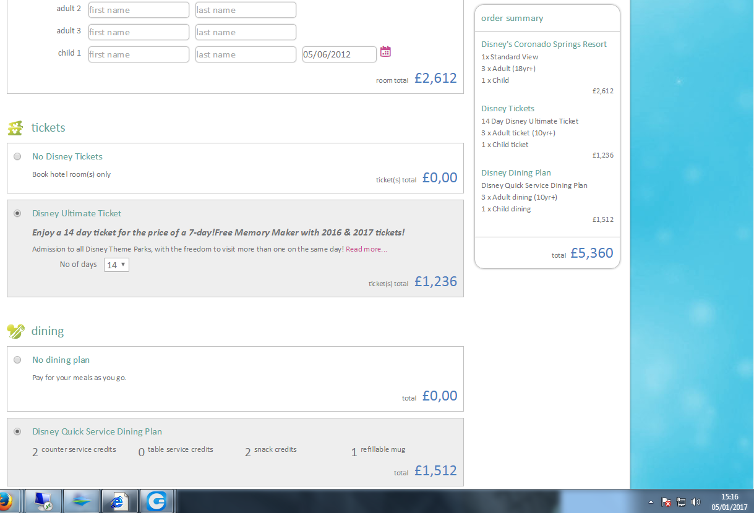Click the tickets section icon

click(15, 128)
